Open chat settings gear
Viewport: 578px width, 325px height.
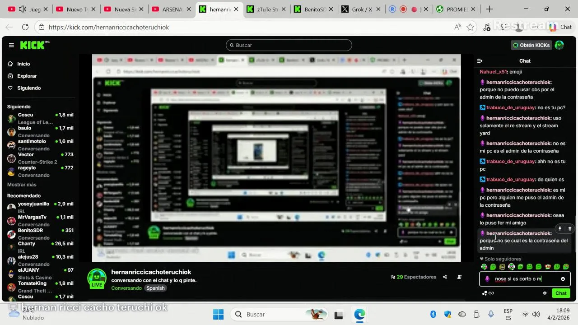click(x=545, y=293)
